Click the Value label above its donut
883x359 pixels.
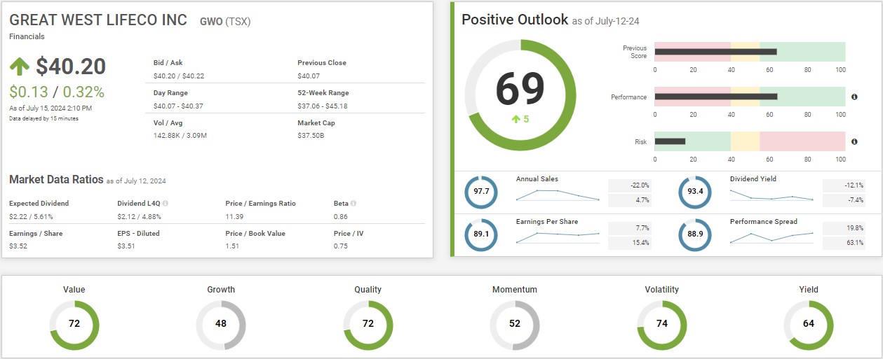point(74,289)
